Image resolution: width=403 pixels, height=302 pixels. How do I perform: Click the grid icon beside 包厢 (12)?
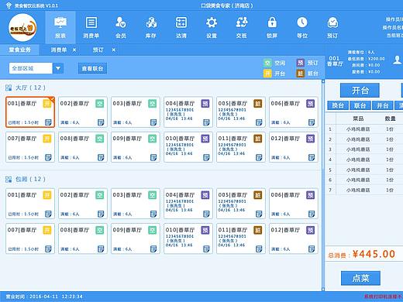9,179
